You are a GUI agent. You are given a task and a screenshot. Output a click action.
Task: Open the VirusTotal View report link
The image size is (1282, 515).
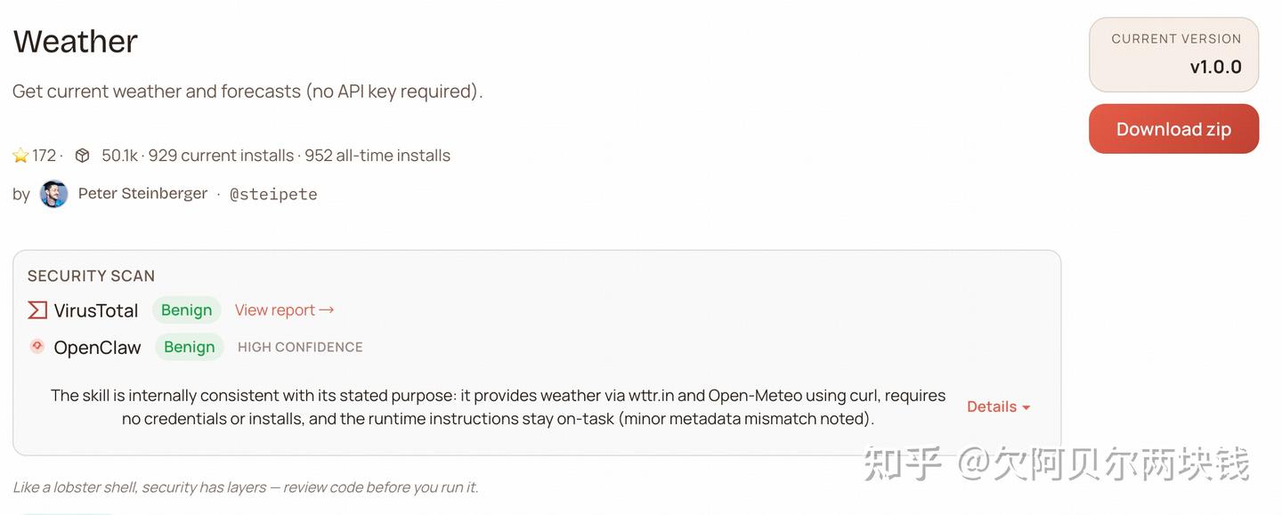point(284,310)
